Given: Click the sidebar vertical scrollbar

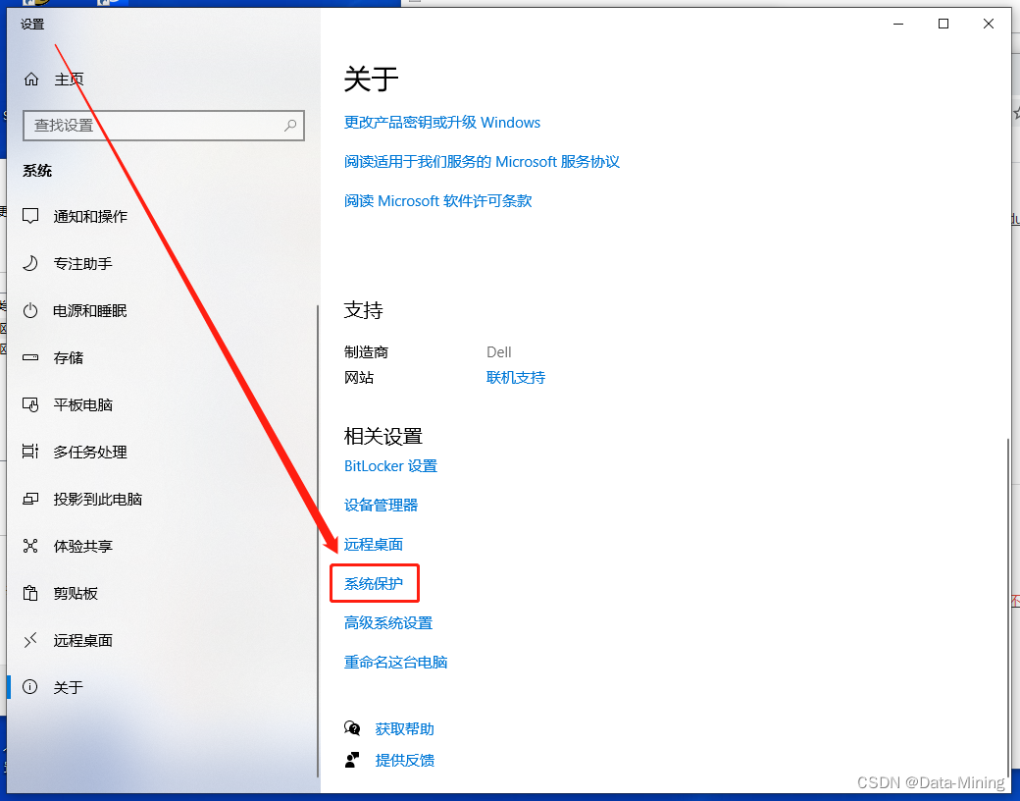Looking at the screenshot, I should point(318,541).
